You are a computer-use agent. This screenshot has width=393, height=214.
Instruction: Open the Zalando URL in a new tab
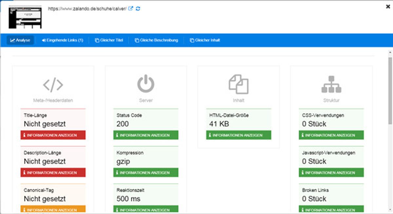pyautogui.click(x=131, y=9)
